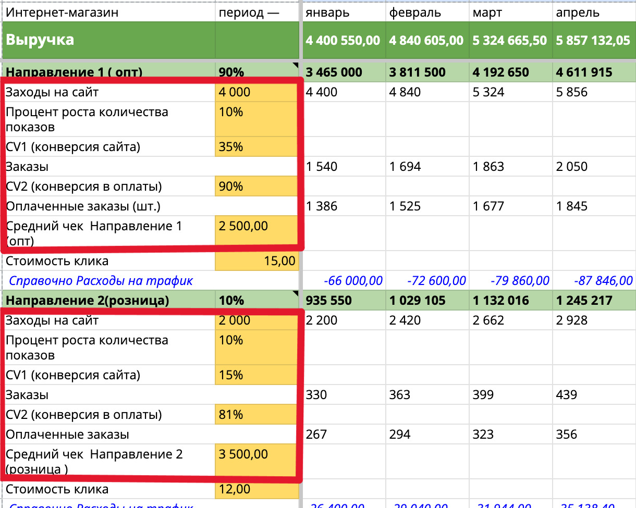Viewport: 636px width, 508px height.
Task: Select April orders cell 2 050
Action: pyautogui.click(x=593, y=167)
